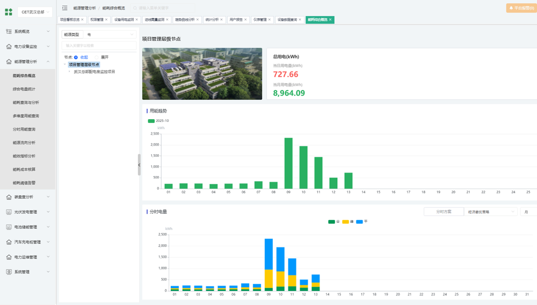Open 能耗查询与分析 in the sidebar menu
This screenshot has width=537, height=305.
(26, 103)
